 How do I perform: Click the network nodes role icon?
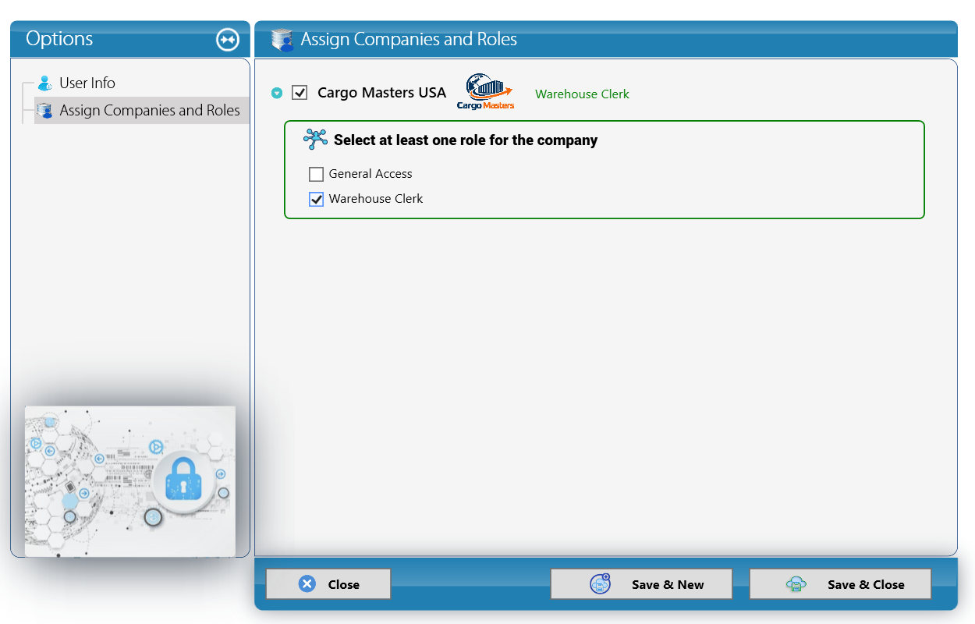315,140
